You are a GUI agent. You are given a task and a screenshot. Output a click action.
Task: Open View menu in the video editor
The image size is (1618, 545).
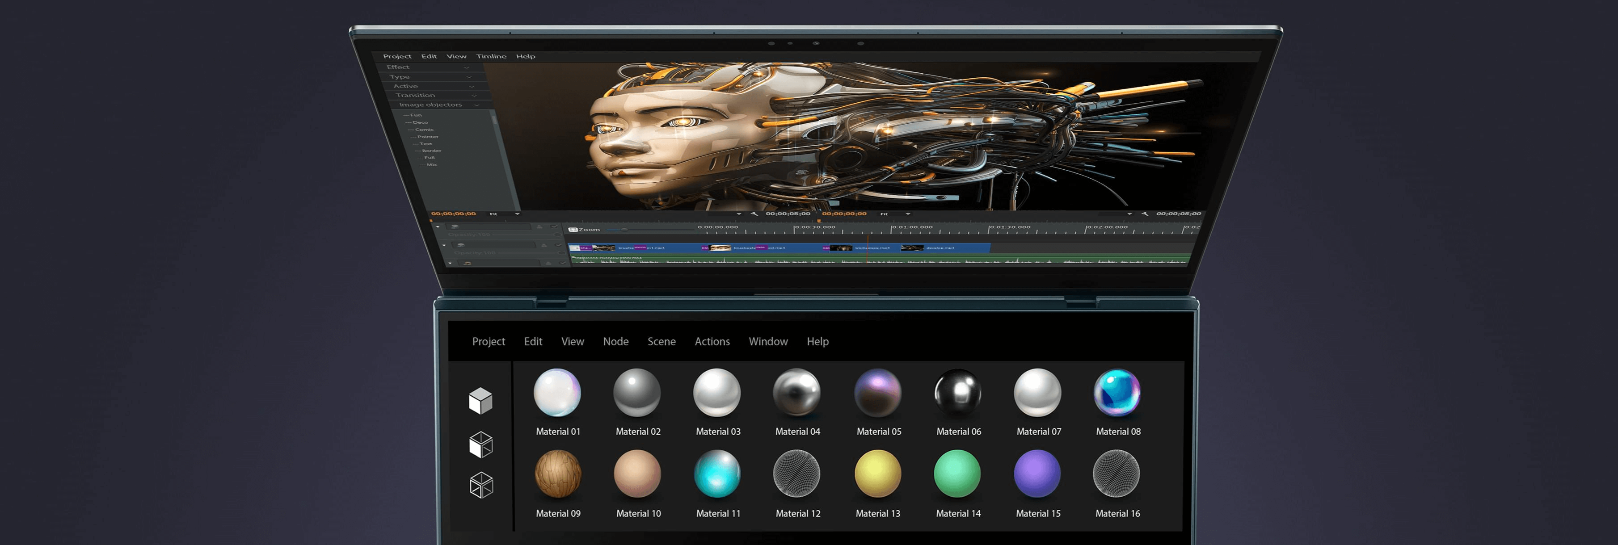[x=457, y=56]
